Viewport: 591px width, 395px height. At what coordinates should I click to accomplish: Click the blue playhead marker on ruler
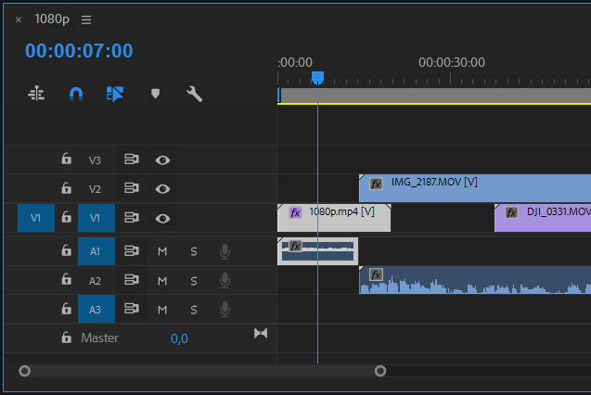(x=317, y=78)
